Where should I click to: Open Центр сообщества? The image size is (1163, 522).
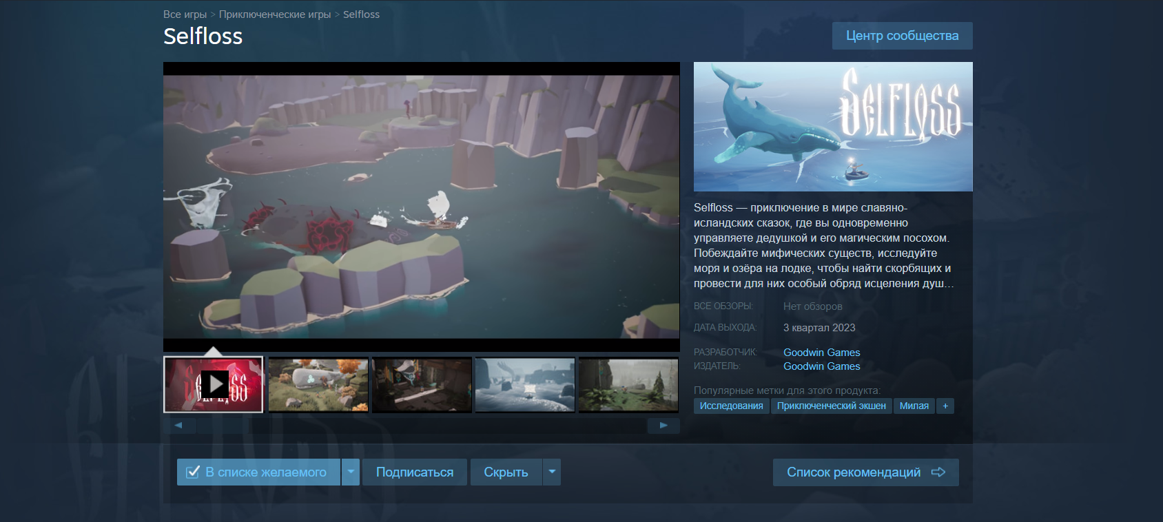(x=903, y=36)
